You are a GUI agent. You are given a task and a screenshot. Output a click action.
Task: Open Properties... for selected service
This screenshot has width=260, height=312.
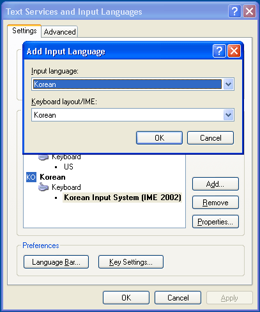[215, 222]
